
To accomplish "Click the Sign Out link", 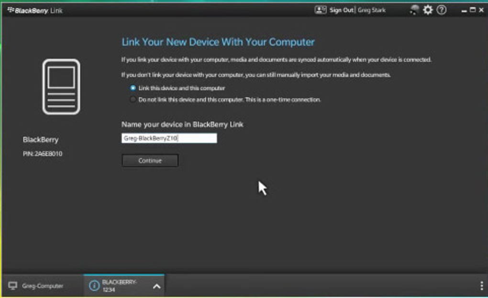I will (342, 10).
